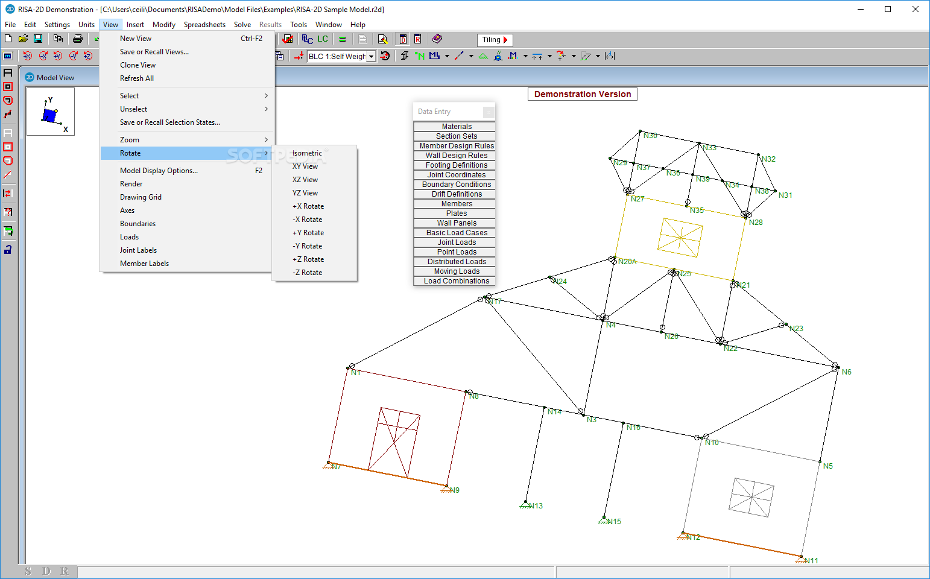The image size is (930, 579).
Task: Click the Model View window title
Action: [x=55, y=78]
